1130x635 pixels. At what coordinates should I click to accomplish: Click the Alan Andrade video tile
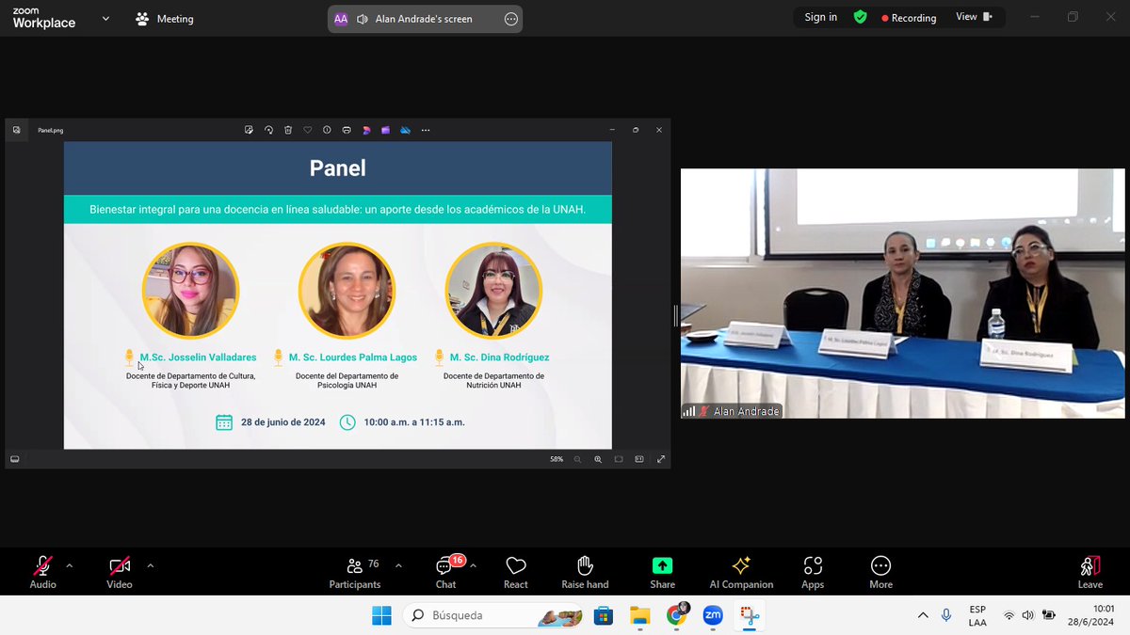902,294
